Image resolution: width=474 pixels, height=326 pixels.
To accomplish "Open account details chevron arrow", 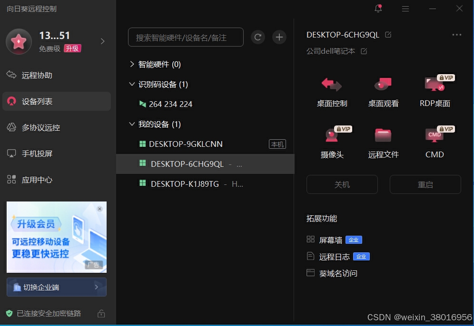I will pyautogui.click(x=102, y=41).
